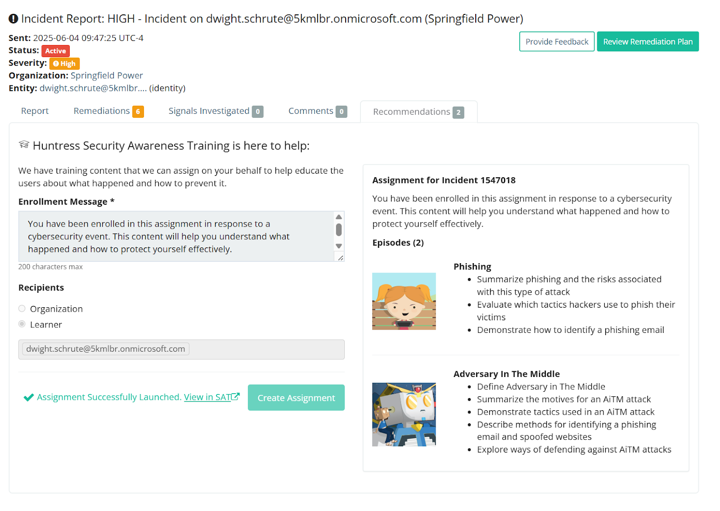Click the 2 count badge on Recommendations
720x511 pixels.
(459, 112)
